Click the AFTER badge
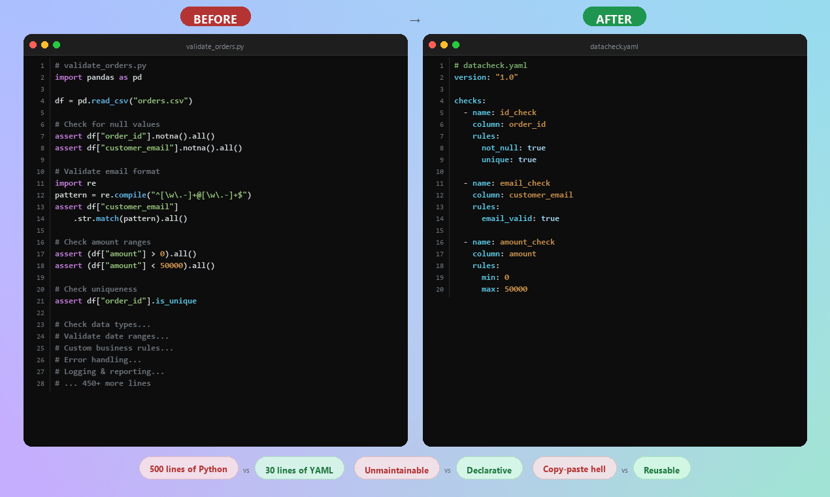This screenshot has height=497, width=830. coord(614,16)
